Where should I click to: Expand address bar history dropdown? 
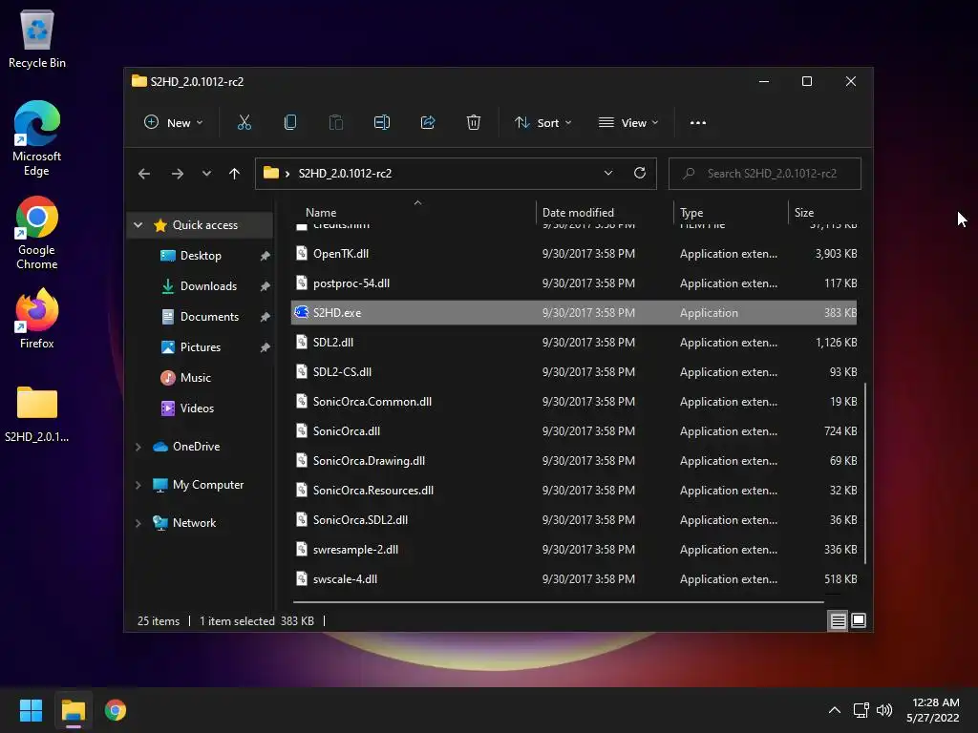(608, 174)
